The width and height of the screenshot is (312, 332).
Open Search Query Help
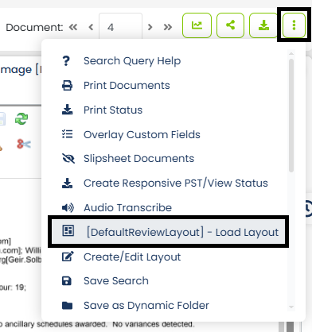132,61
